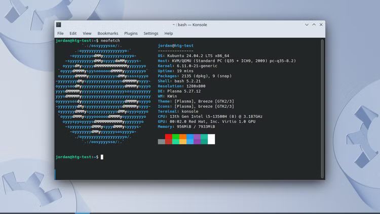Open the Help menu

[169, 33]
